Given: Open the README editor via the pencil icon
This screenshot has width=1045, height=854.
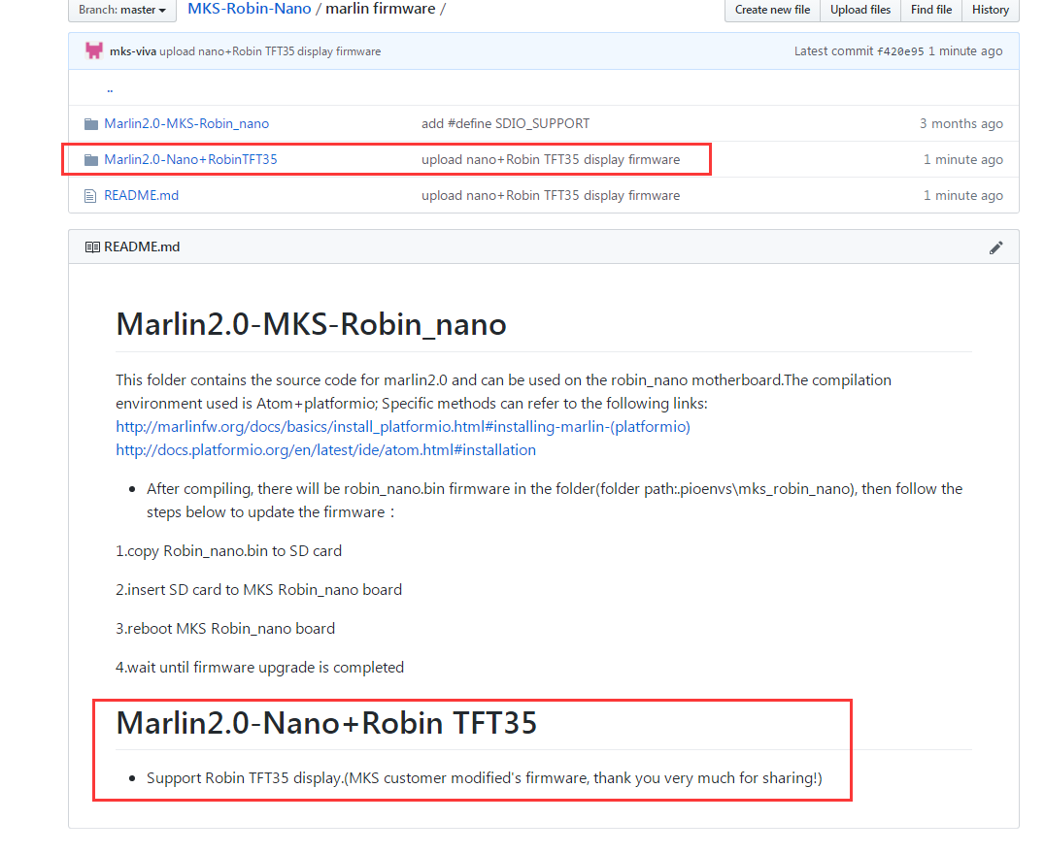Looking at the screenshot, I should (995, 246).
